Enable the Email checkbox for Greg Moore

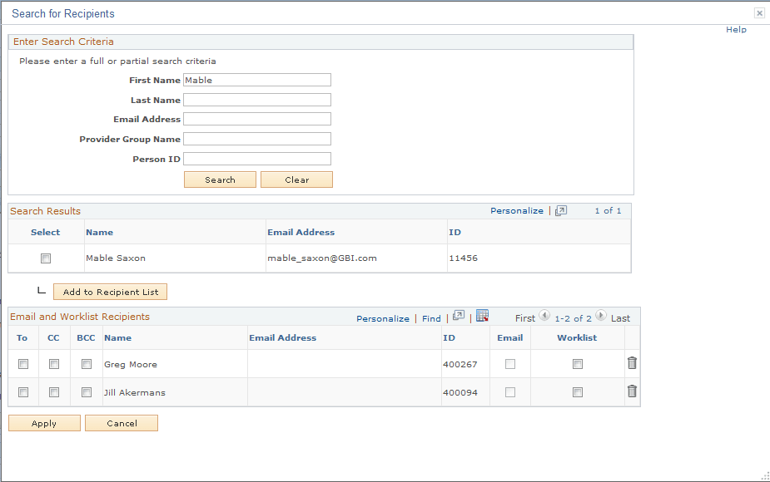(x=509, y=363)
